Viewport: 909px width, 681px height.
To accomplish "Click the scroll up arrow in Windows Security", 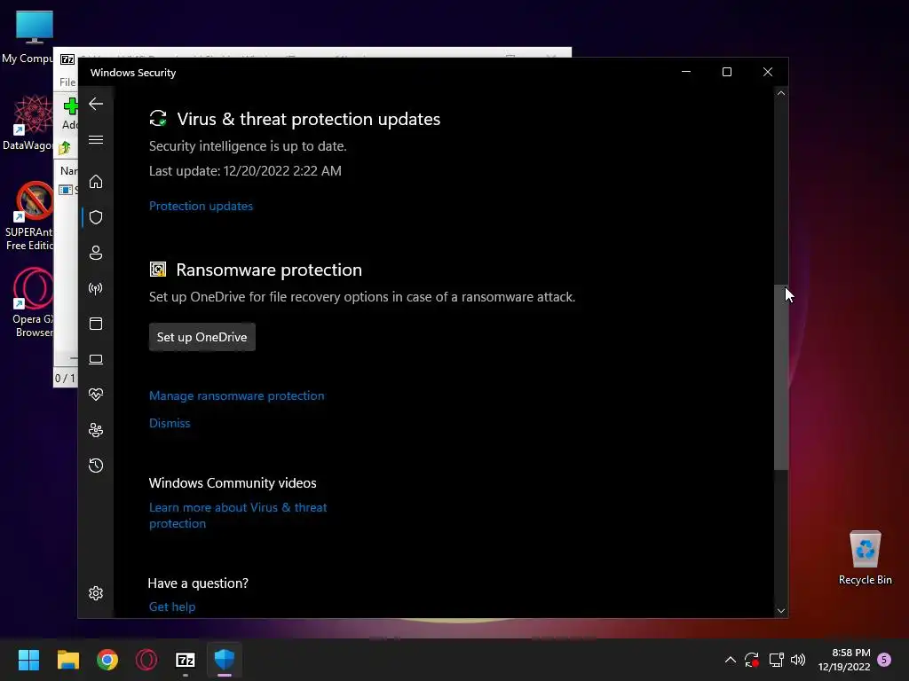I will [781, 93].
